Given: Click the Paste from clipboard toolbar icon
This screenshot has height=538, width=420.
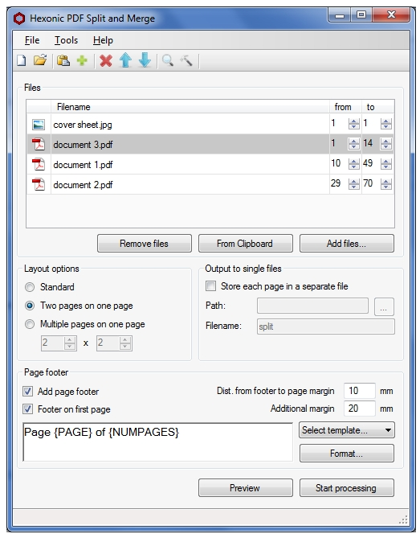Looking at the screenshot, I should click(x=63, y=61).
